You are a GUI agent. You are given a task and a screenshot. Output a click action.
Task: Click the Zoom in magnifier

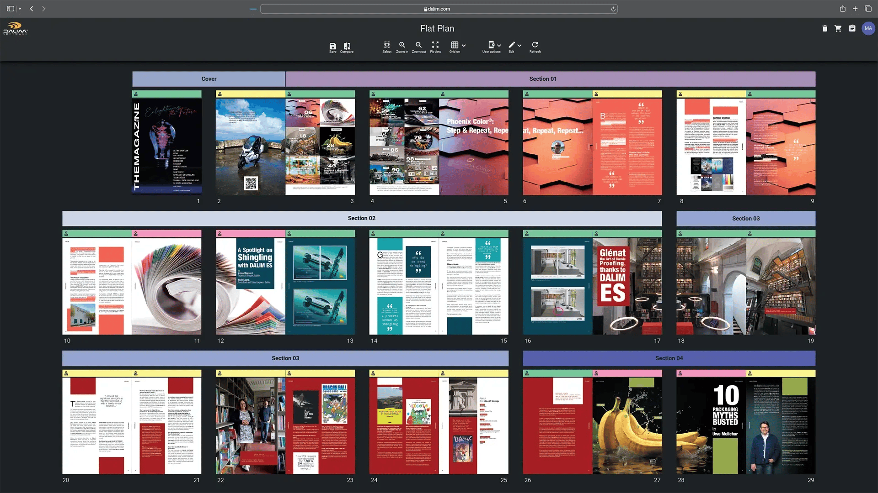click(x=402, y=45)
